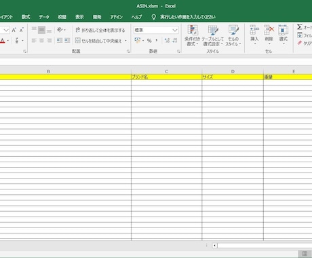Toggle align text right

[x=49, y=41]
